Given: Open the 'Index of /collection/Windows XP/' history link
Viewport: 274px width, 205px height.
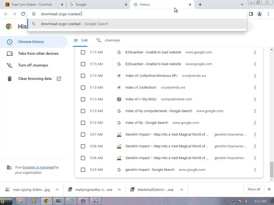Looking at the screenshot, I should coord(151,76).
